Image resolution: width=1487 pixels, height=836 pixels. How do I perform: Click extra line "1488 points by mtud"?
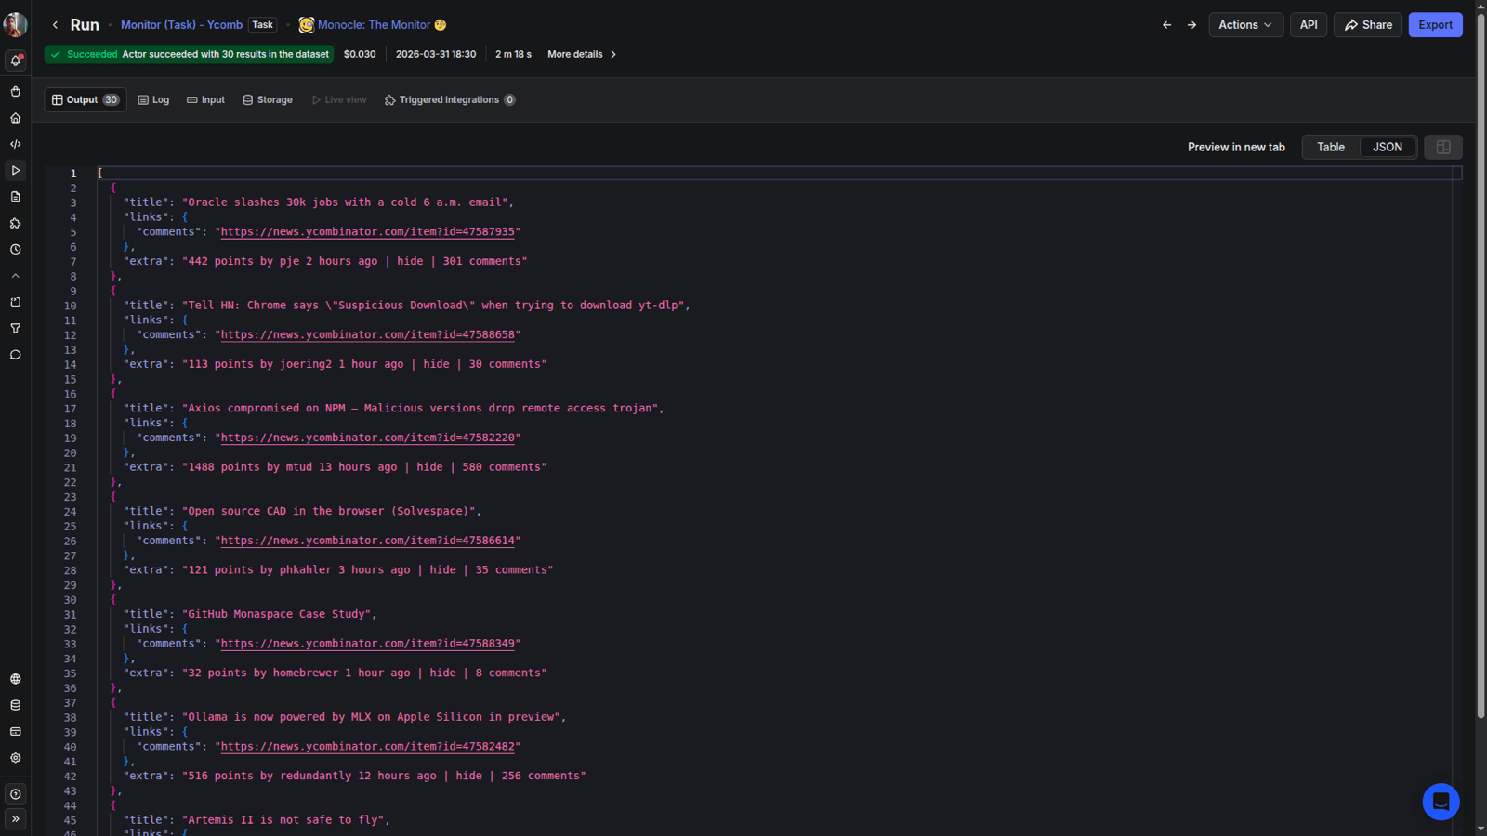point(335,467)
